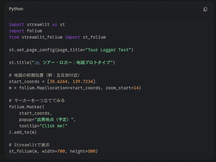This screenshot has height=162, width=216.
Task: Click the zoom_start value 14
Action: point(136,88)
